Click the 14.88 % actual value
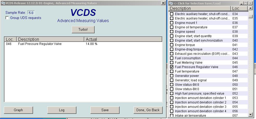The image size is (256, 119). click(91, 44)
